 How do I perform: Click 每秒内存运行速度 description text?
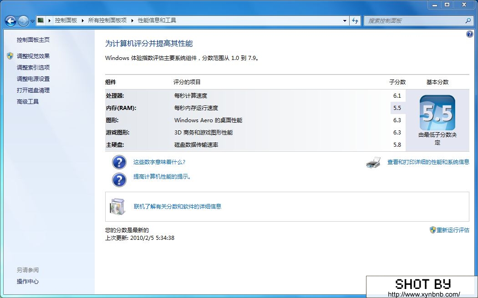coord(196,108)
